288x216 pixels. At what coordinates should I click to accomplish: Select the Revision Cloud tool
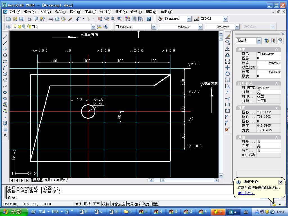pyautogui.click(x=5, y=80)
